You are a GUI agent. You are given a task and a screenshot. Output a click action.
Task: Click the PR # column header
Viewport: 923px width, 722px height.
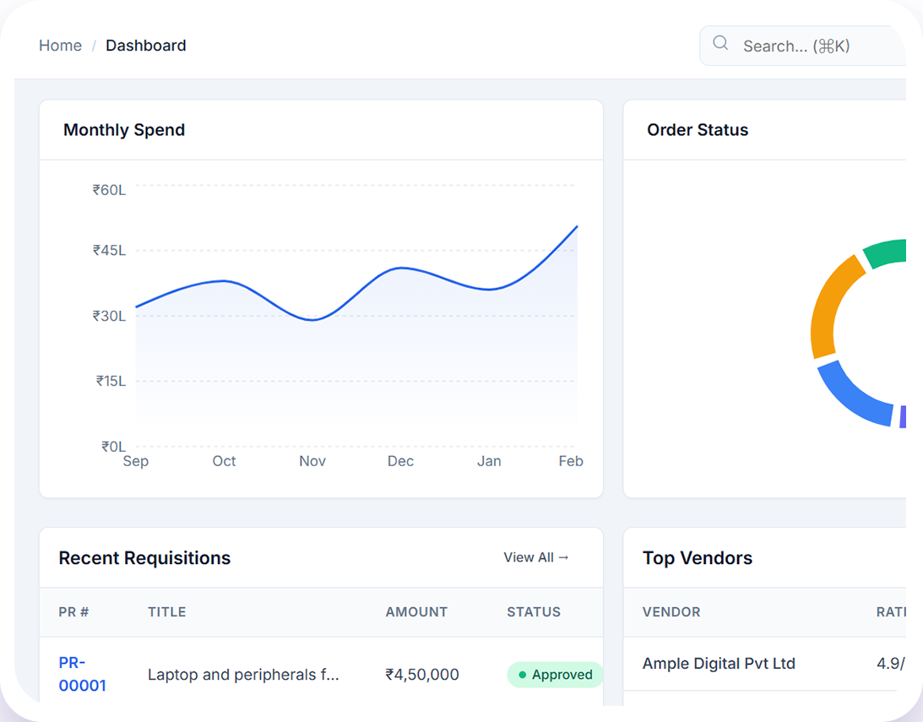(73, 612)
